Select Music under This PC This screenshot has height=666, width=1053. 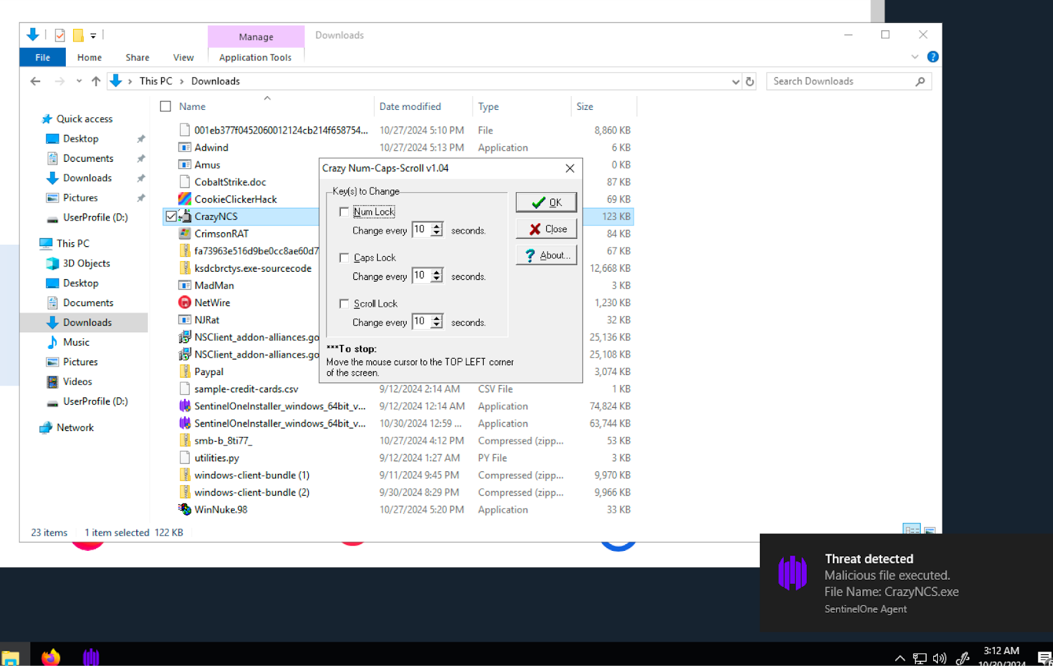coord(76,342)
